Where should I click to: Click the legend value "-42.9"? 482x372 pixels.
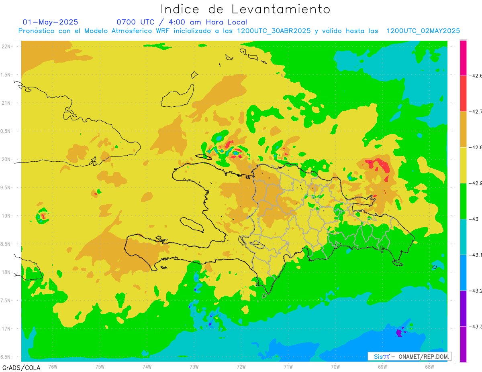point(475,183)
